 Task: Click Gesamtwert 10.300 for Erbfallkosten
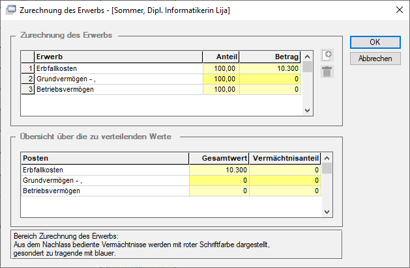pos(219,170)
